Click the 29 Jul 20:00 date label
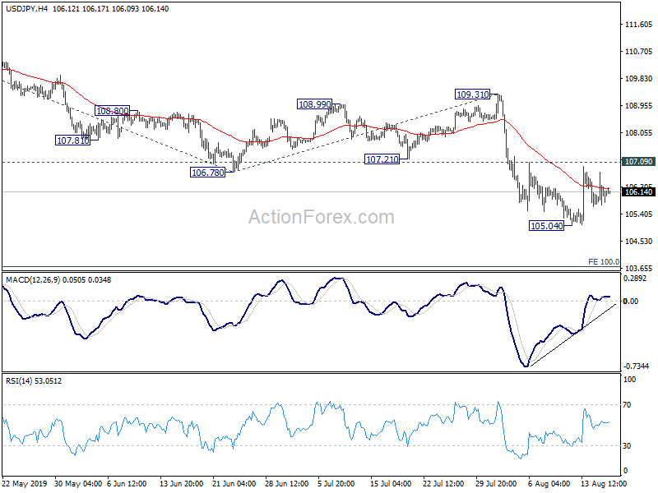The width and height of the screenshot is (658, 493). tap(496, 484)
